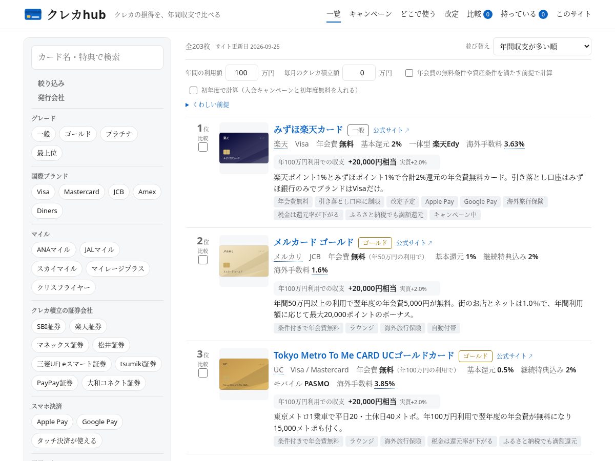The width and height of the screenshot is (615, 461).
Task: Select the Apple Pay filter in sidebar
Action: click(x=52, y=422)
